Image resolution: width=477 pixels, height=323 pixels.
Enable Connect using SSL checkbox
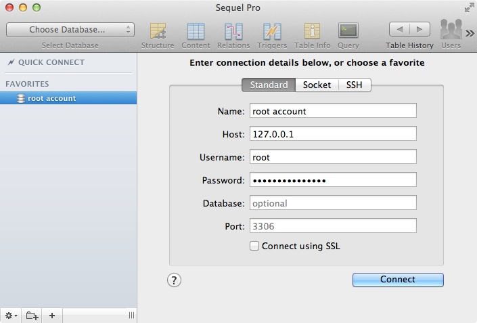[254, 246]
